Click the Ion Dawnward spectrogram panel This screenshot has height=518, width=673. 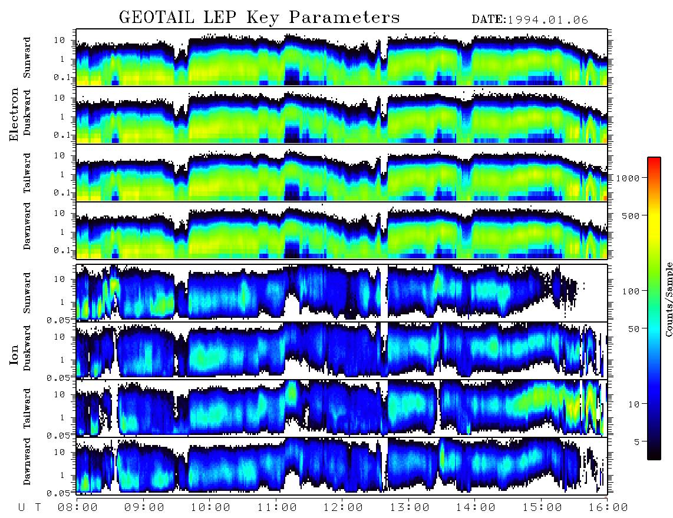pyautogui.click(x=342, y=466)
